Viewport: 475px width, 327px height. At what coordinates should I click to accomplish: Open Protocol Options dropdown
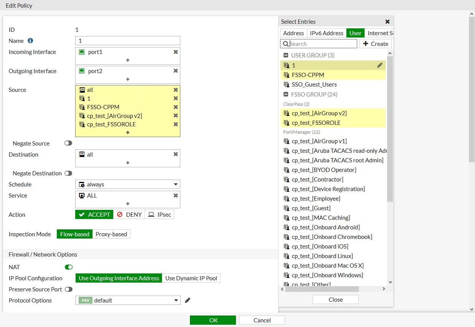(128, 300)
